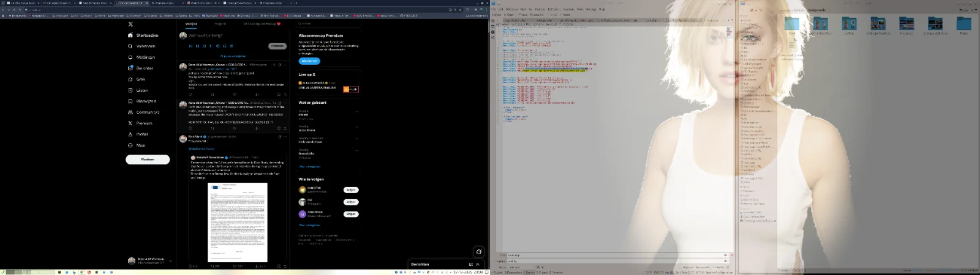Click backgrounds breadcrumb in Dolphin
The image size is (980, 275).
click(x=816, y=10)
